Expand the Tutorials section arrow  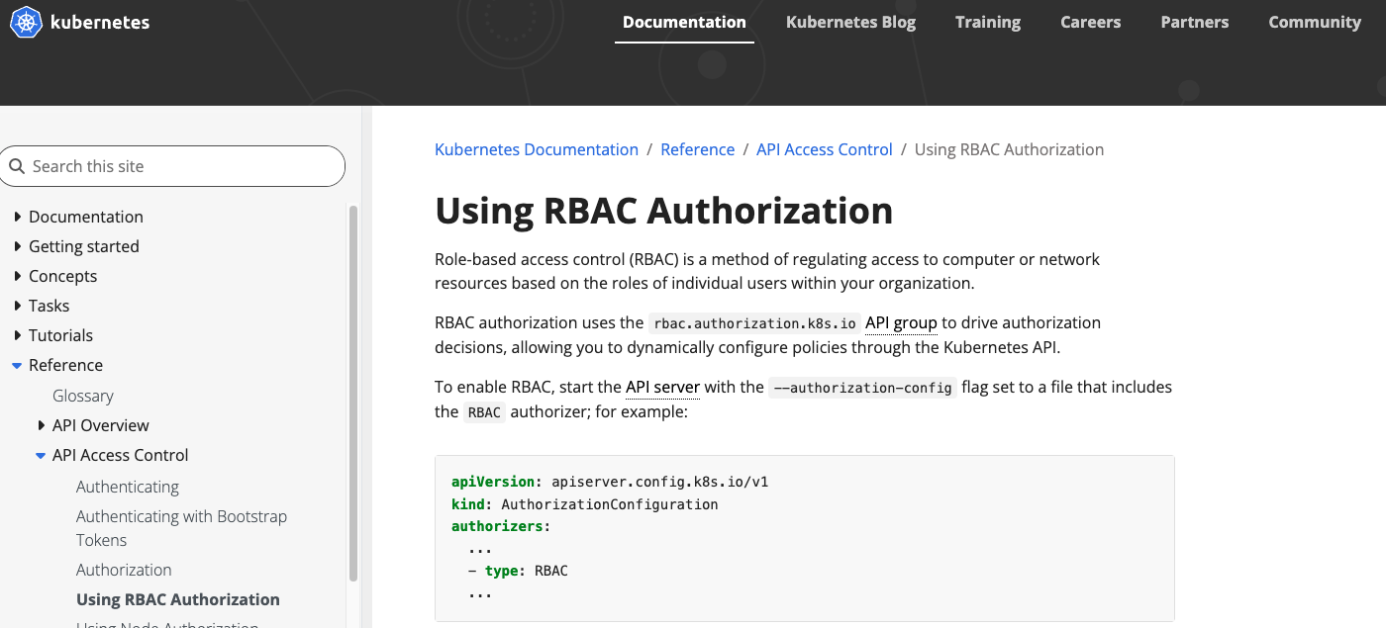point(18,335)
